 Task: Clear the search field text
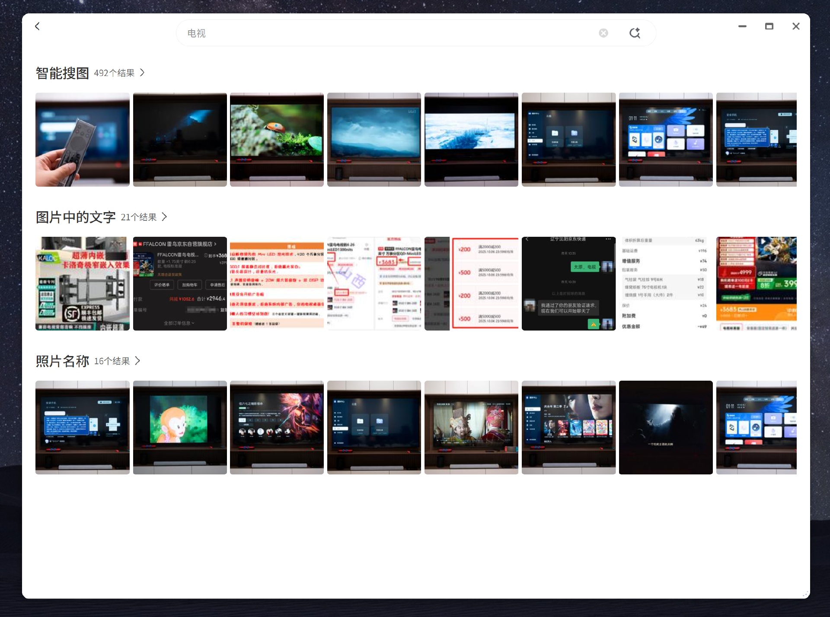tap(603, 33)
